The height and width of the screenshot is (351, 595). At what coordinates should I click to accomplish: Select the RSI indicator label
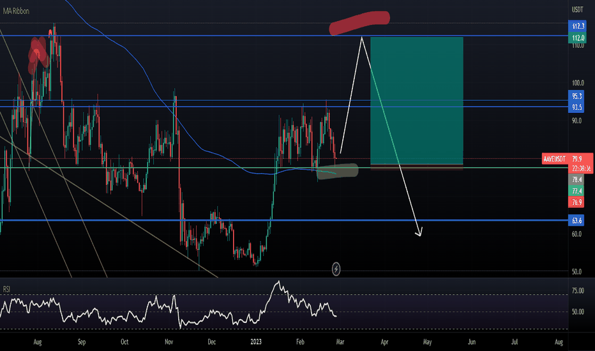pos(6,289)
